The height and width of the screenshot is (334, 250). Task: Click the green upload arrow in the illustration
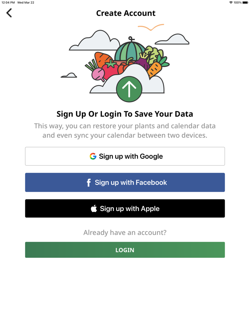pyautogui.click(x=129, y=89)
